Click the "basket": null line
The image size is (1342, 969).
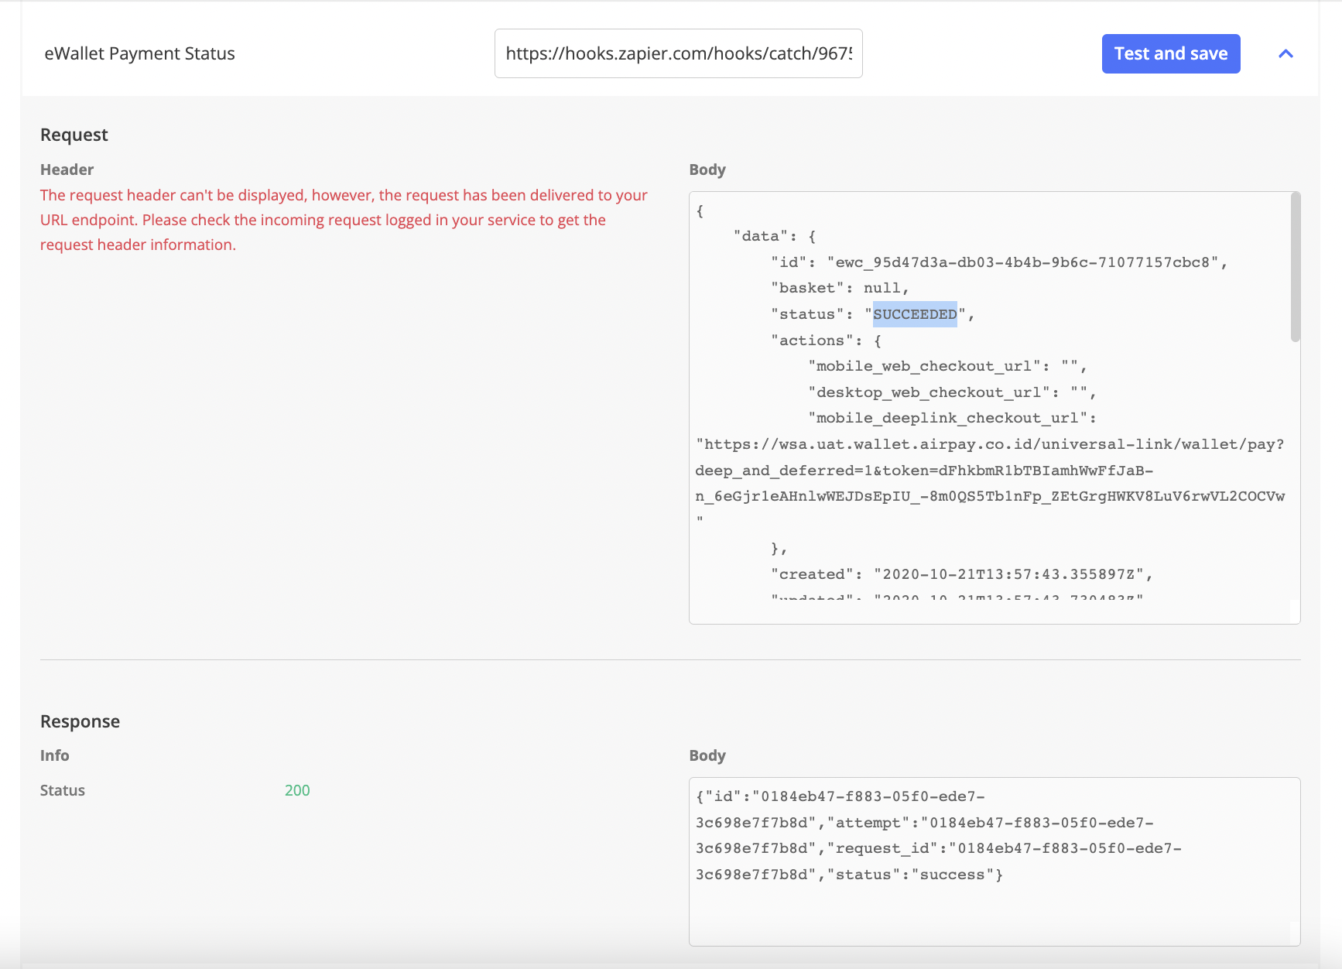click(840, 288)
